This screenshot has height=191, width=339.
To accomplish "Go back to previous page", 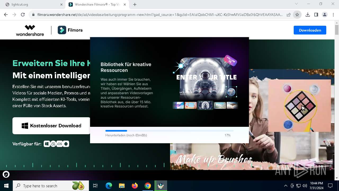I will 6,15.
